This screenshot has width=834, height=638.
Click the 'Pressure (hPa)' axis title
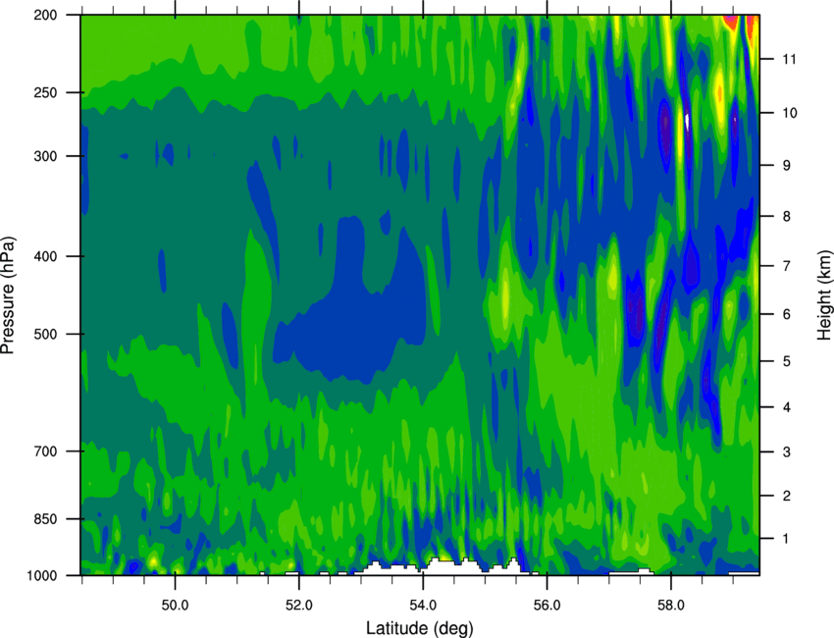8,295
